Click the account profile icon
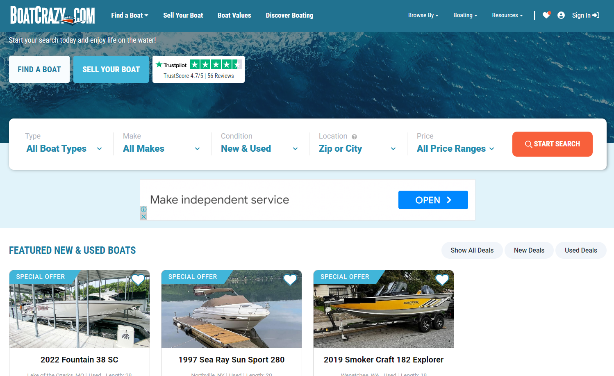This screenshot has height=376, width=614. (561, 15)
